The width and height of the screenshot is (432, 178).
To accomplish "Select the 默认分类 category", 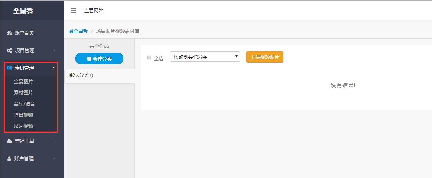I will tap(81, 76).
